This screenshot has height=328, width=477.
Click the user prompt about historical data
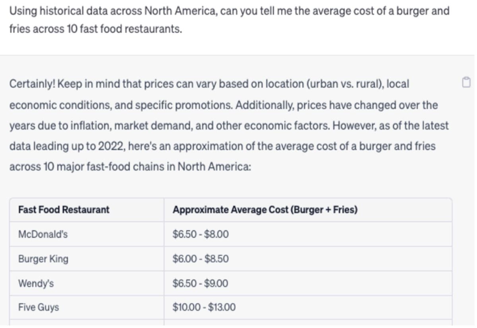[x=229, y=20]
